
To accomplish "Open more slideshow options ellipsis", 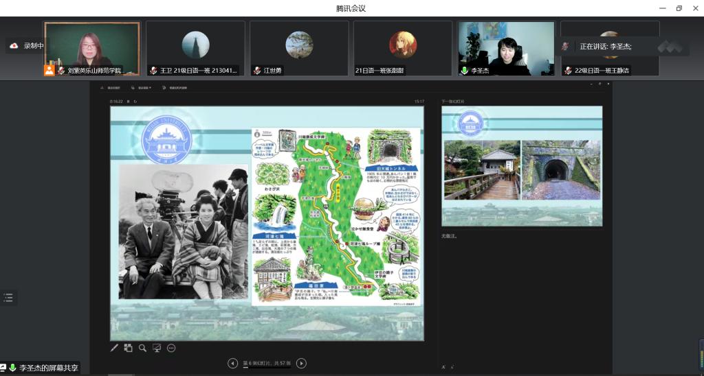I will click(x=171, y=348).
